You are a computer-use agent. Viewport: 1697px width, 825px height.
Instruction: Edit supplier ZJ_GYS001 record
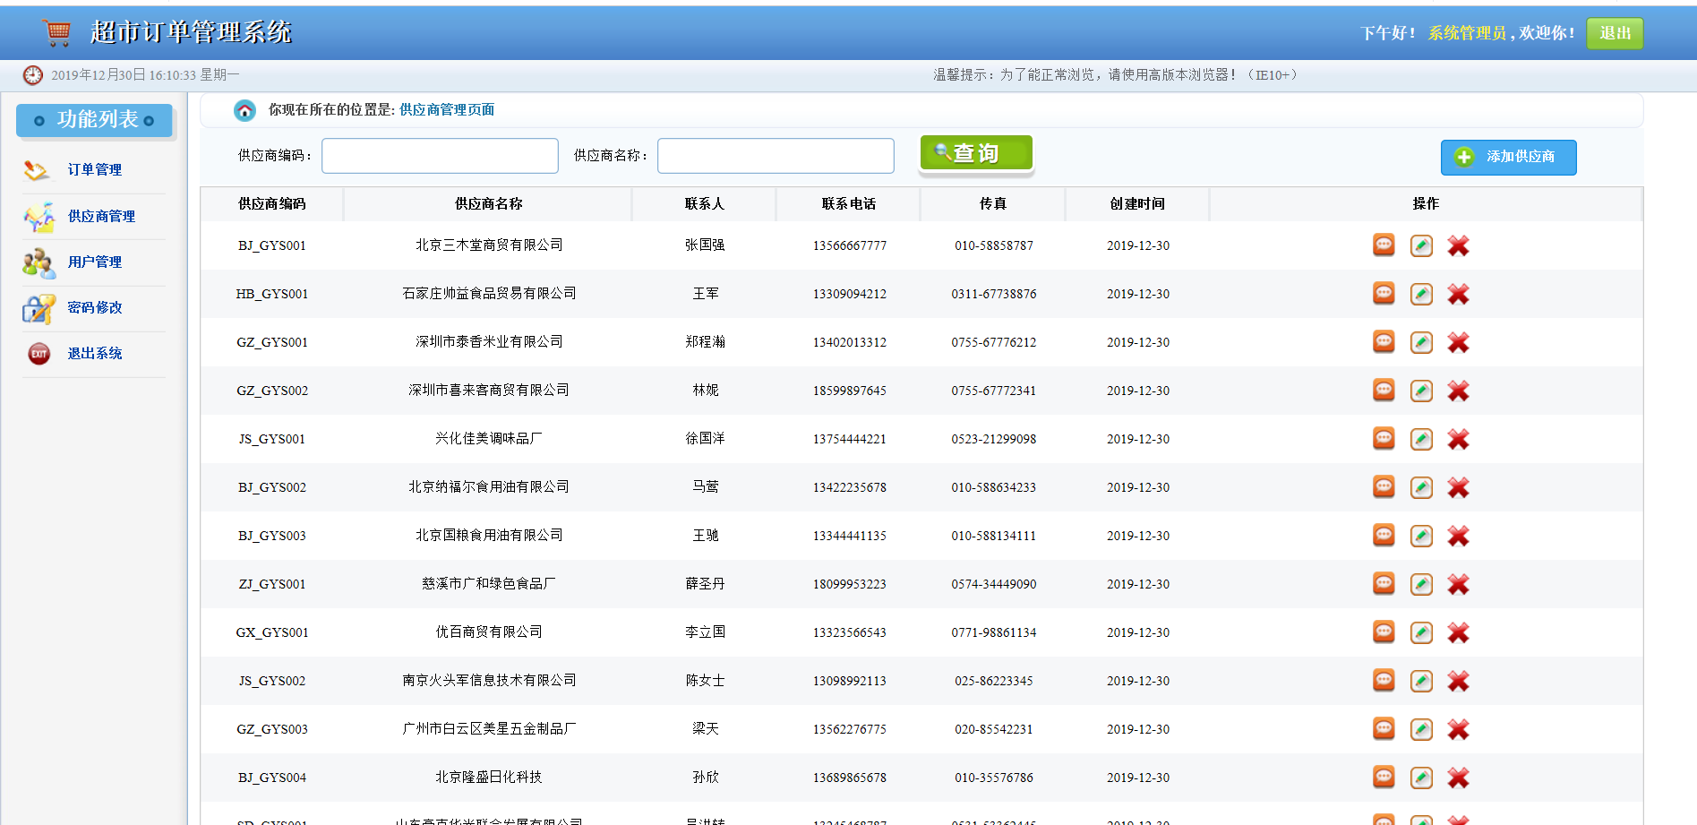(1421, 584)
